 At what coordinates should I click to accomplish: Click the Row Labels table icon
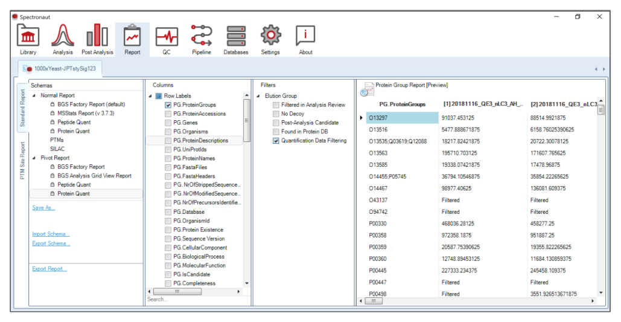pyautogui.click(x=158, y=96)
